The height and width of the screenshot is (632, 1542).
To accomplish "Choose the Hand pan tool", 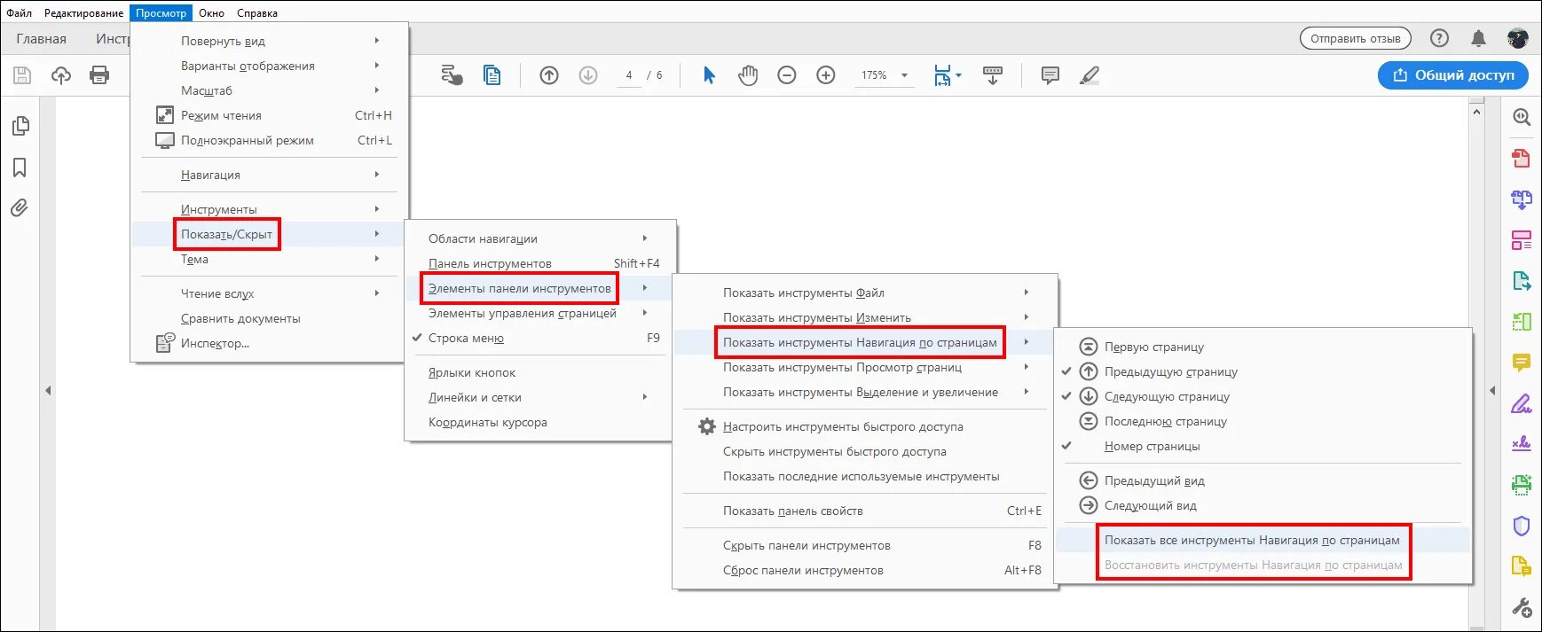I will (x=748, y=75).
